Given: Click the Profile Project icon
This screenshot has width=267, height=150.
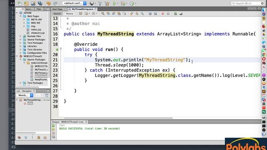Looking at the screenshot, I should point(132,3).
